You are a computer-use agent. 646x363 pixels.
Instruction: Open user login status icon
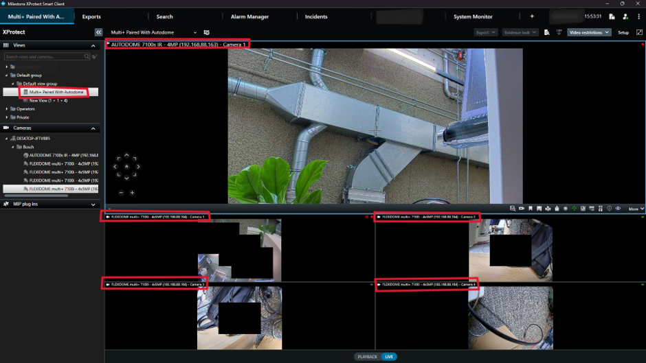click(x=625, y=16)
